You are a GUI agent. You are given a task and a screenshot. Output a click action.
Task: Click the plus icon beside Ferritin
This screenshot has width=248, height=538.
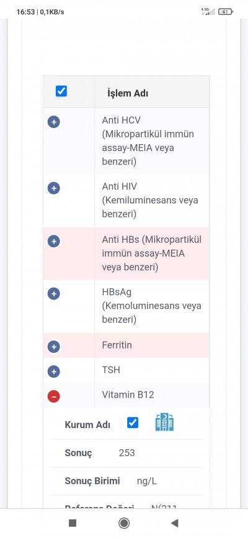[54, 347]
